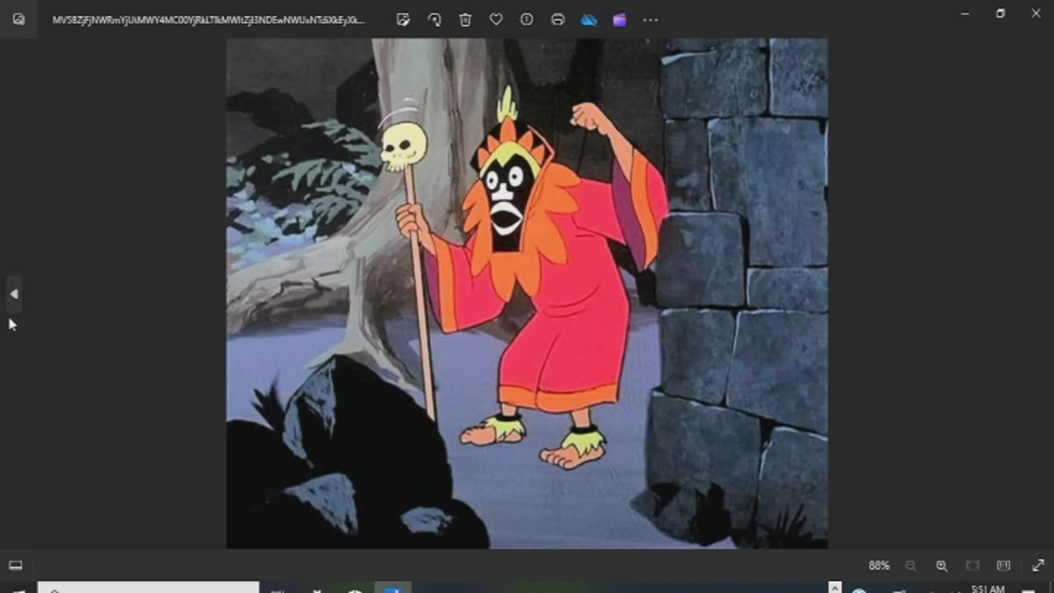View image at actual size
This screenshot has width=1054, height=593.
click(x=1003, y=566)
